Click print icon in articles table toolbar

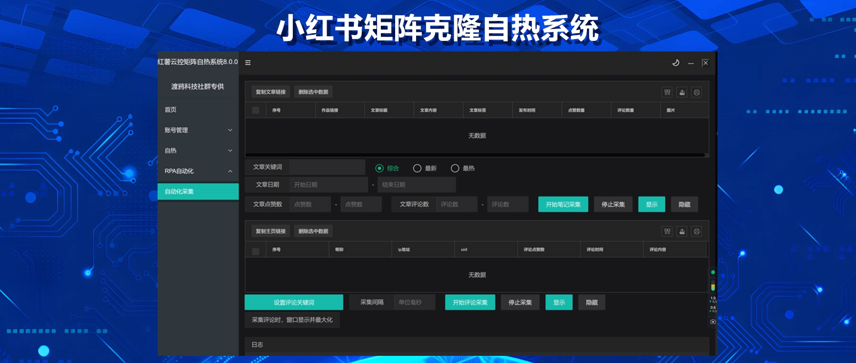click(697, 92)
